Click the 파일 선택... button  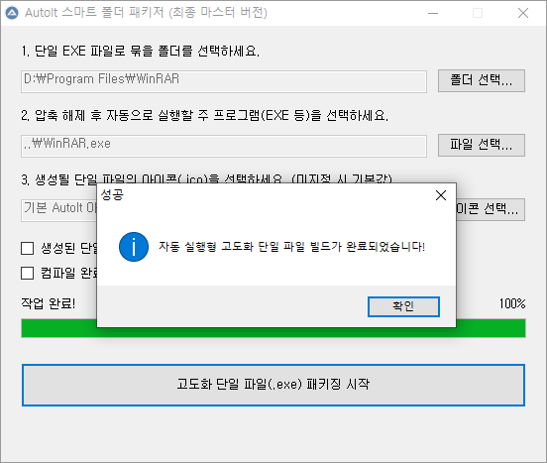tap(482, 145)
